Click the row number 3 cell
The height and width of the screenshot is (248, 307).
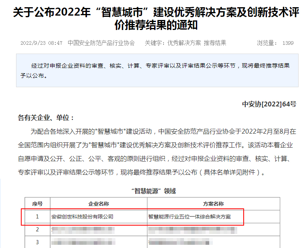coord(37,242)
